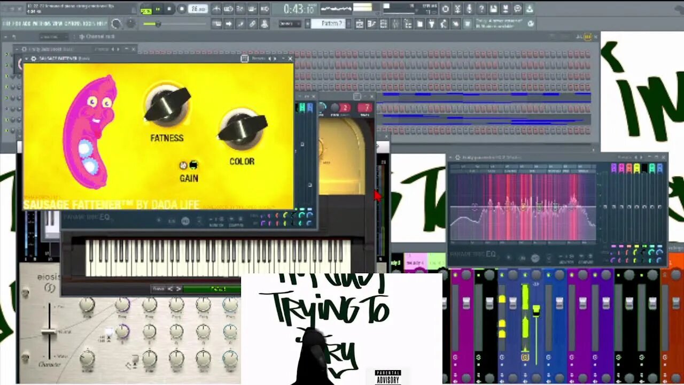Click the yellow circled icon in channel rack header
The image size is (684, 385).
(588, 36)
